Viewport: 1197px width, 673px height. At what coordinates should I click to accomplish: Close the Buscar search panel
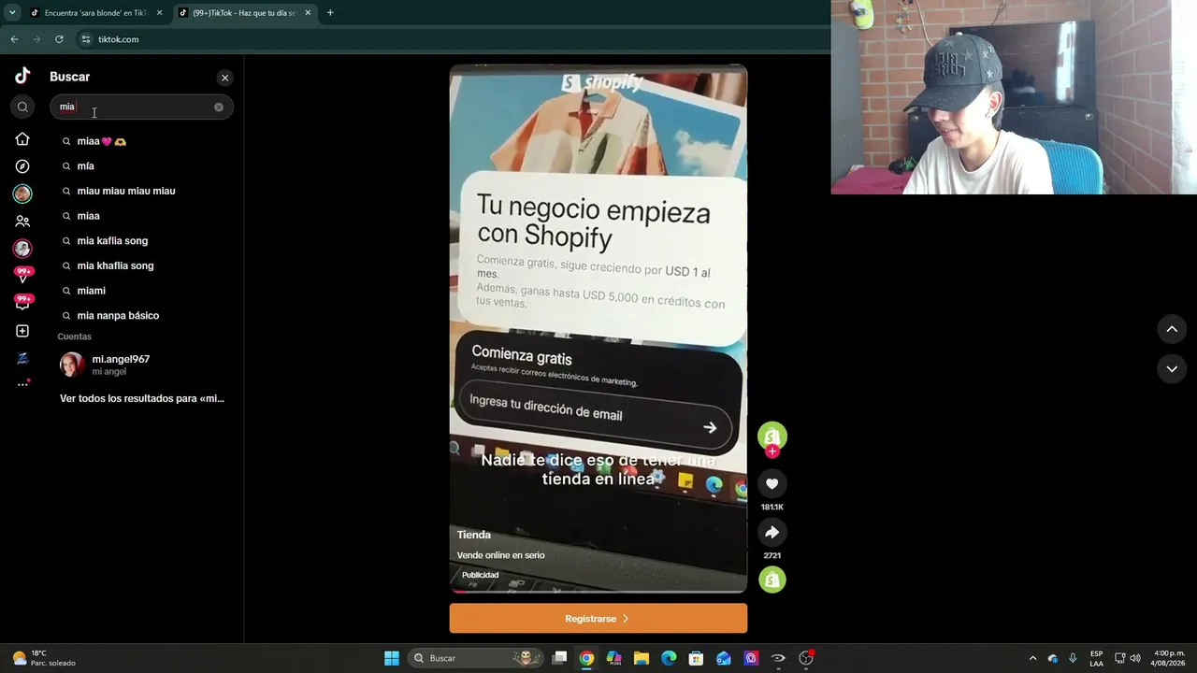(x=224, y=78)
